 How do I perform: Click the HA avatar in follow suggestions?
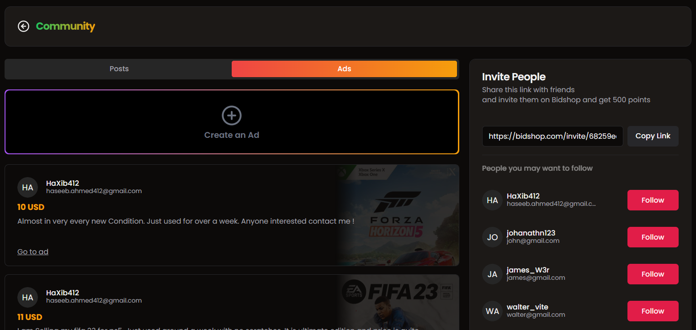(x=492, y=200)
